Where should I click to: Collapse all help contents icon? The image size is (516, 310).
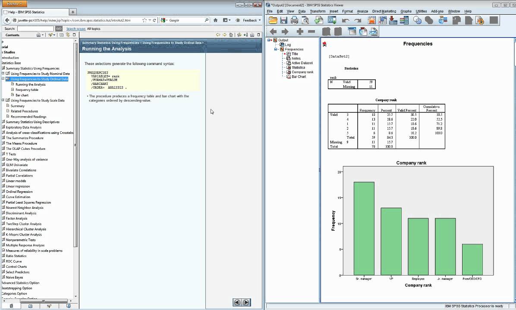coord(61,35)
